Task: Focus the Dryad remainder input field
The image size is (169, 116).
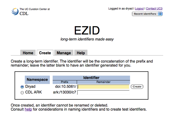Action: coord(103,87)
